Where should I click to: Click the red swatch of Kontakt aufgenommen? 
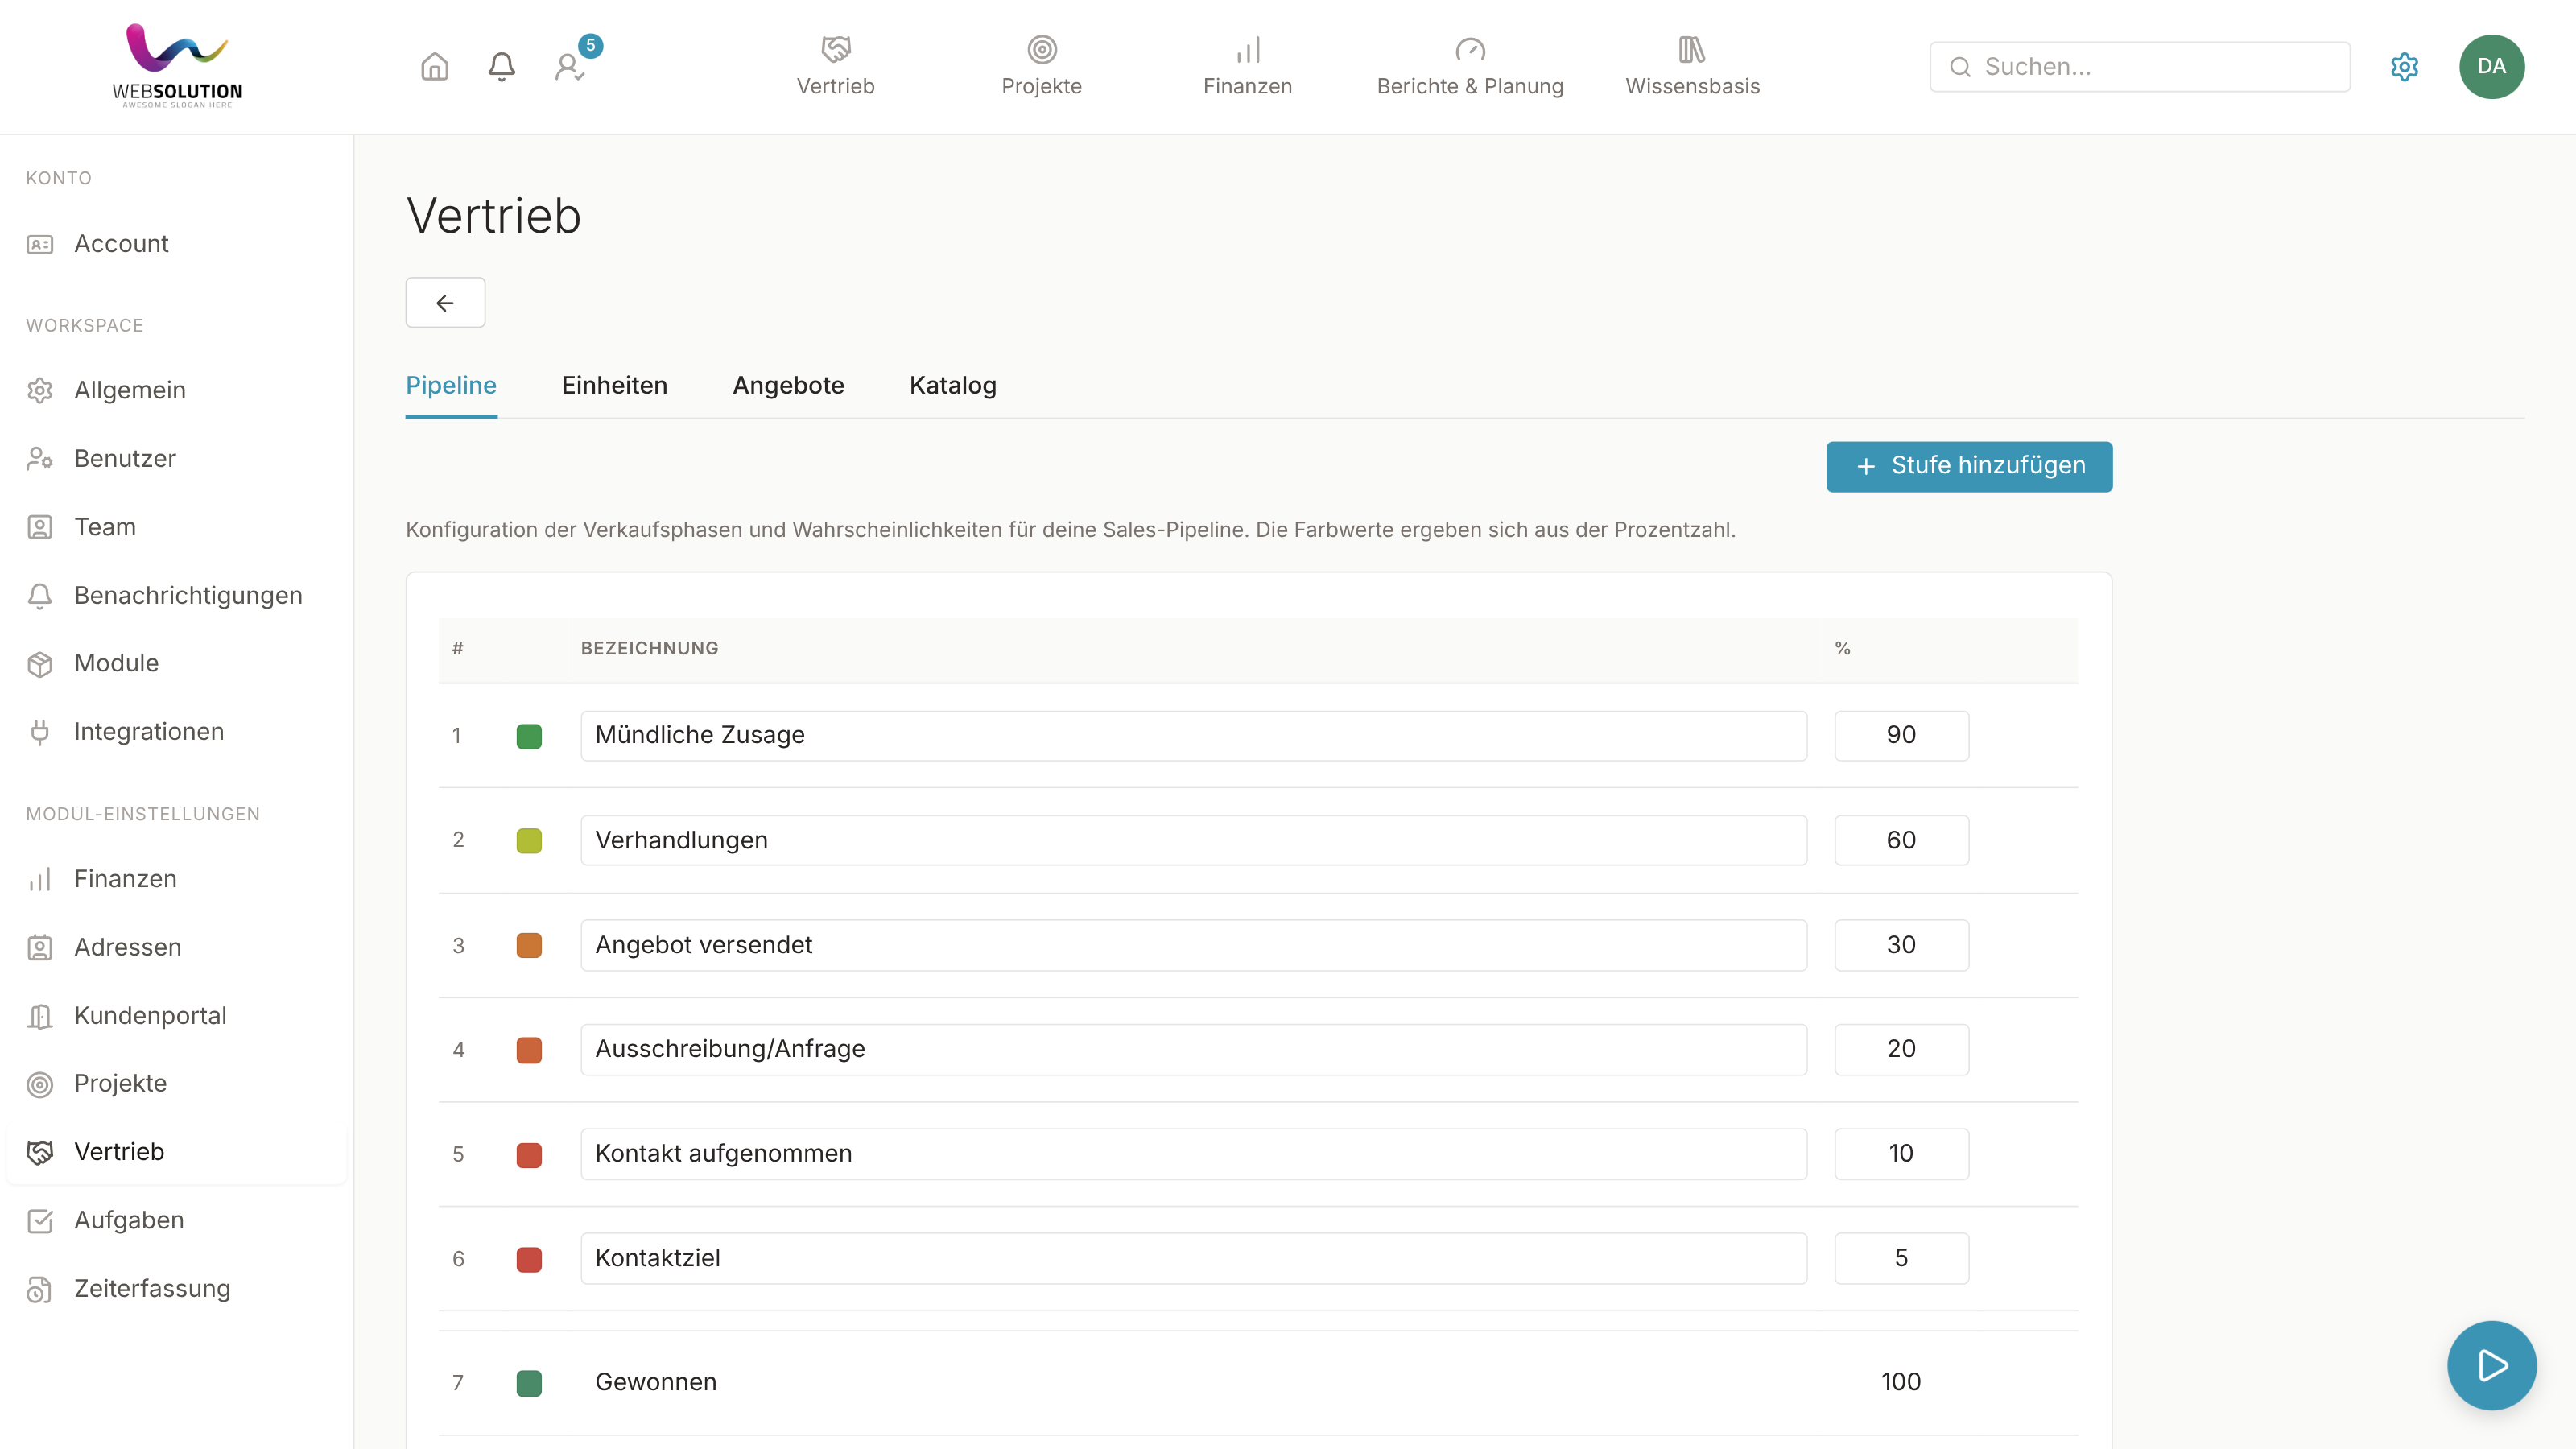coord(529,1154)
